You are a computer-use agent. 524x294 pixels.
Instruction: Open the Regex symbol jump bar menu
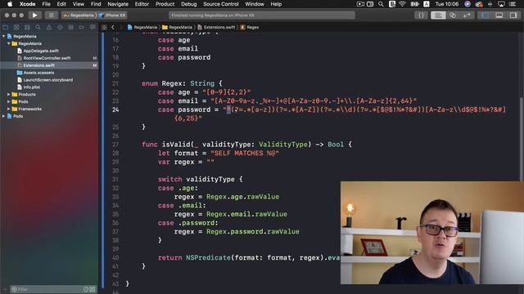(x=250, y=27)
